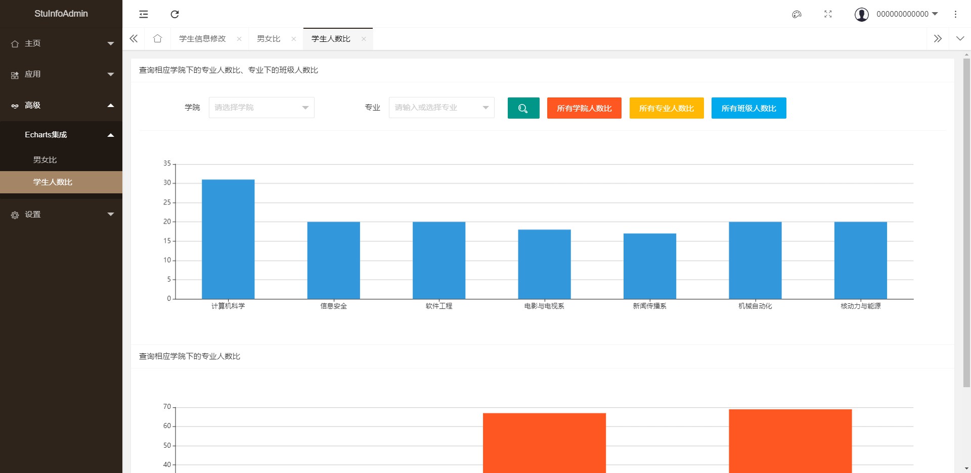Show 所有专业人数比 chart
The width and height of the screenshot is (971, 473).
[667, 108]
